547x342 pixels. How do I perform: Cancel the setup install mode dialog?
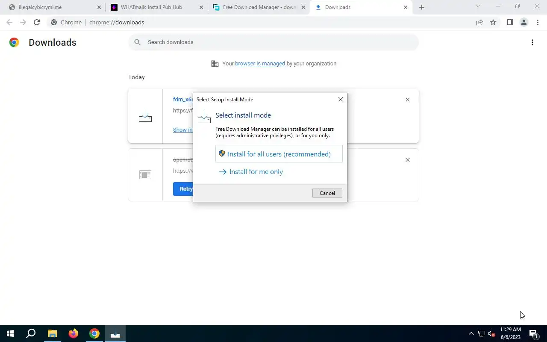327,193
